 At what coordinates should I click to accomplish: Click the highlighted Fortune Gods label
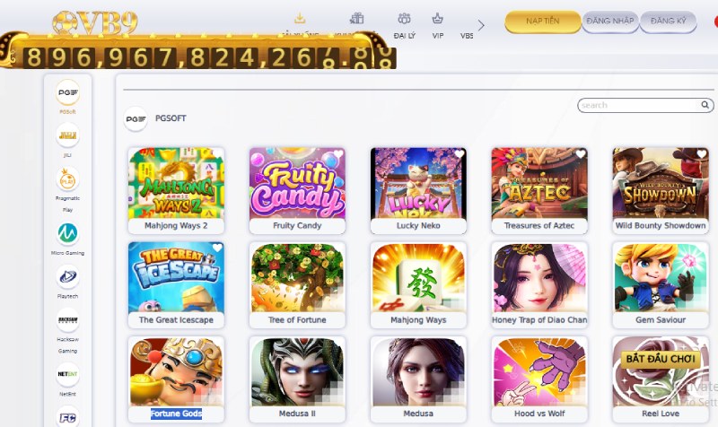(176, 414)
